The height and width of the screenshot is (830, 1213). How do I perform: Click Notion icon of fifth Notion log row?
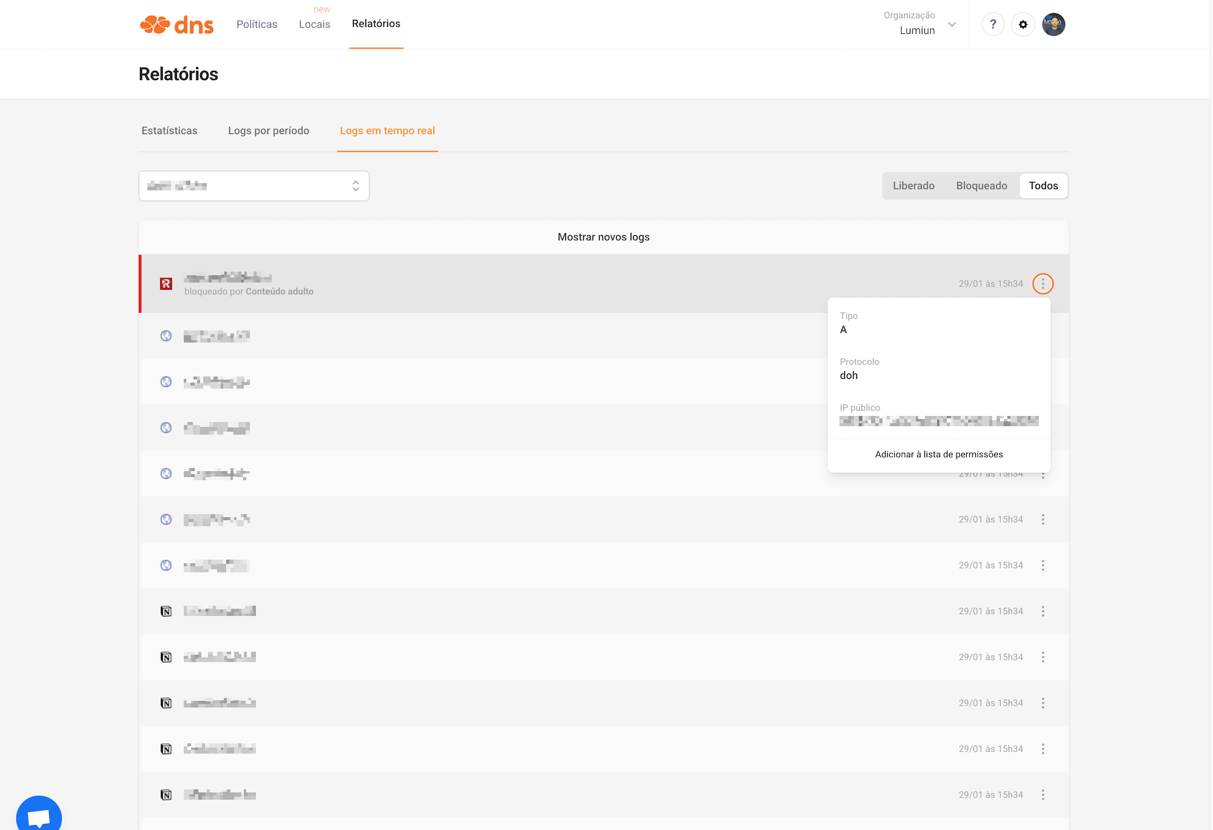[166, 795]
